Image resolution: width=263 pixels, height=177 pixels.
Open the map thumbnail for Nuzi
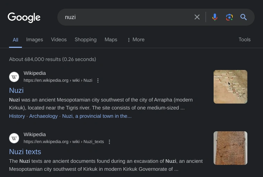point(230,87)
